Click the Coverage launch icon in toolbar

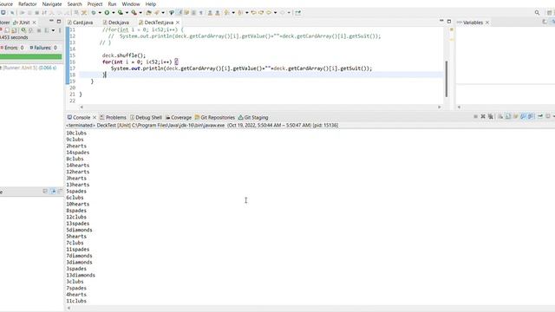[121, 12]
